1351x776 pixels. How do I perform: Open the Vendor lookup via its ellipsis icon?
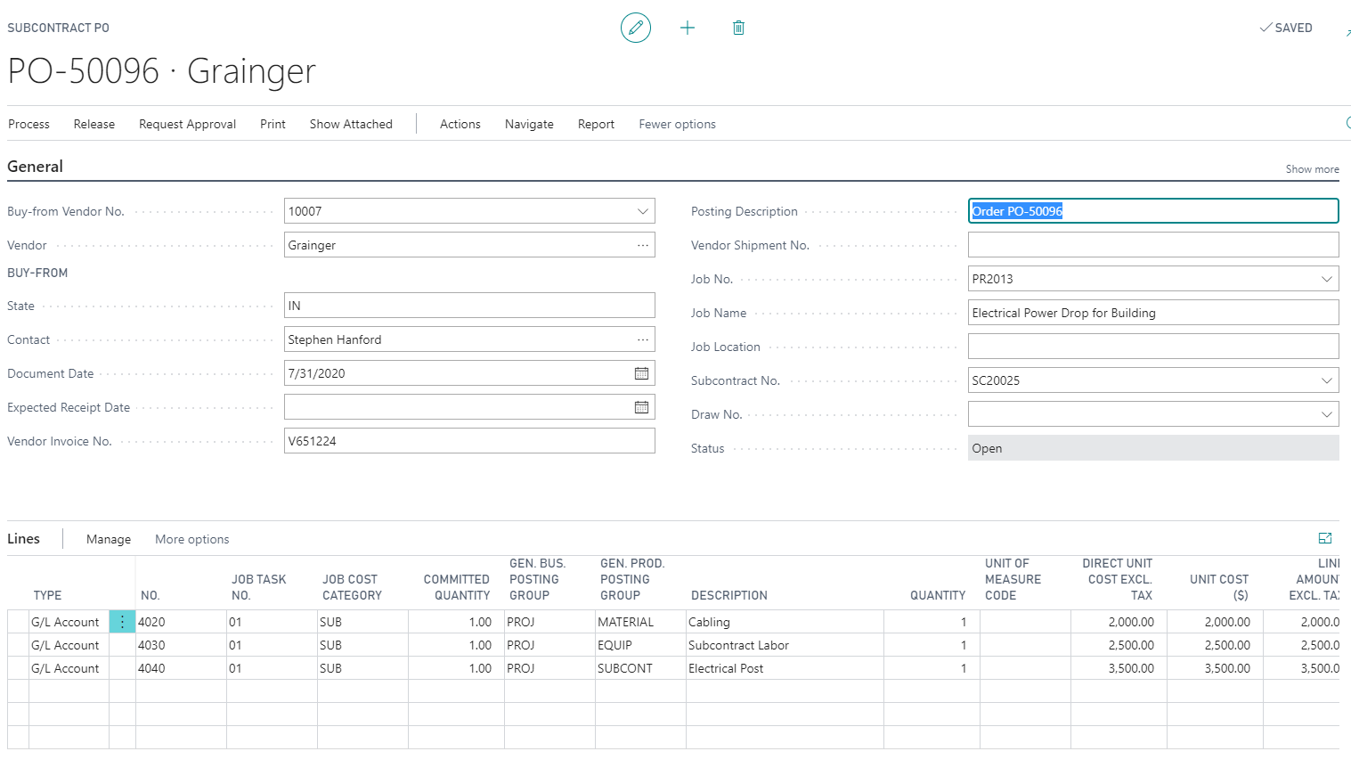pos(643,244)
